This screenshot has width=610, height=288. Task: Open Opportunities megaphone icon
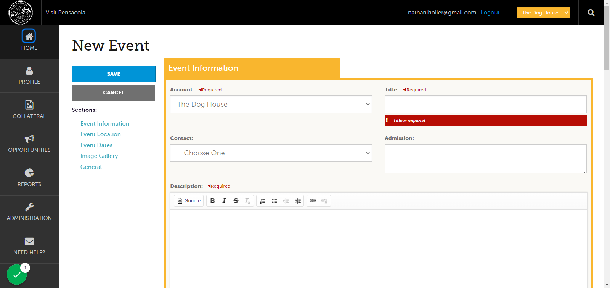click(29, 138)
